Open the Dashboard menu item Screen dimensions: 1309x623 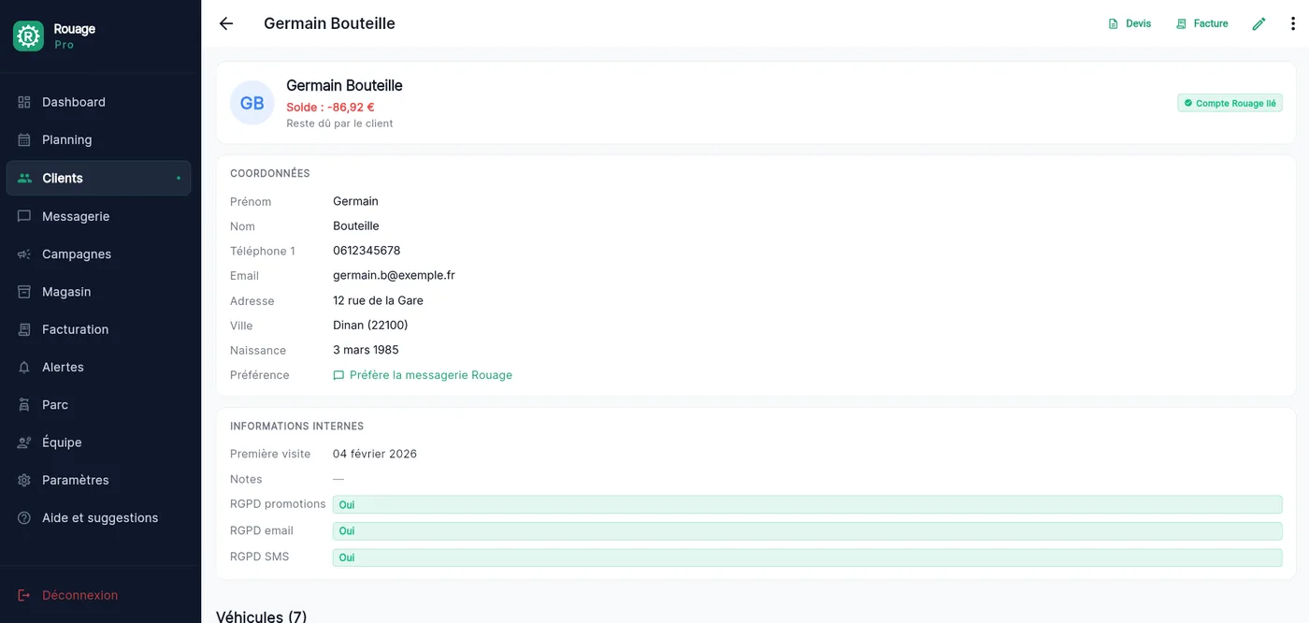[98, 102]
